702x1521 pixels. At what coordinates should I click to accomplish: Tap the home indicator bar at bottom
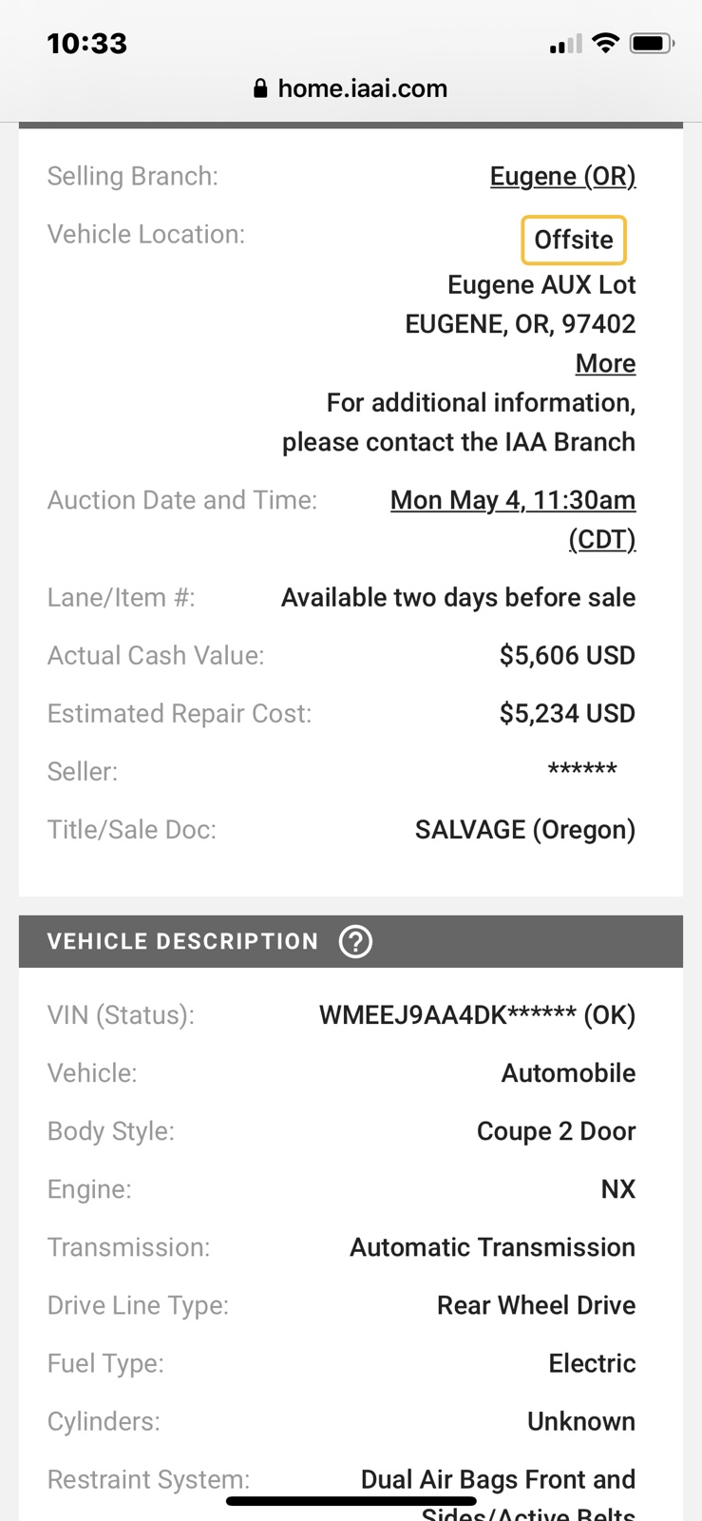pos(351,1501)
